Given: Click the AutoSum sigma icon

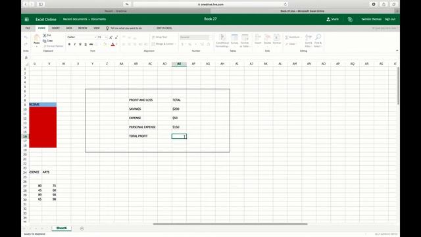Looking at the screenshot, I should pos(287,38).
